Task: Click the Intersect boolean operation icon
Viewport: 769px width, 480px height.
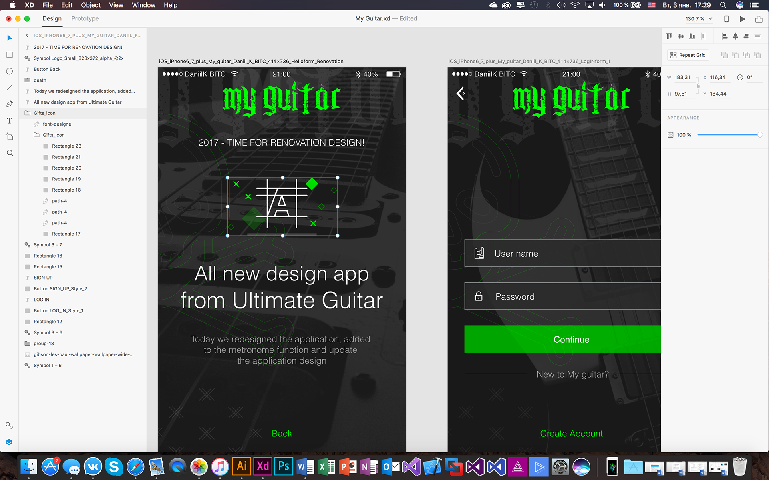Action: (x=746, y=55)
